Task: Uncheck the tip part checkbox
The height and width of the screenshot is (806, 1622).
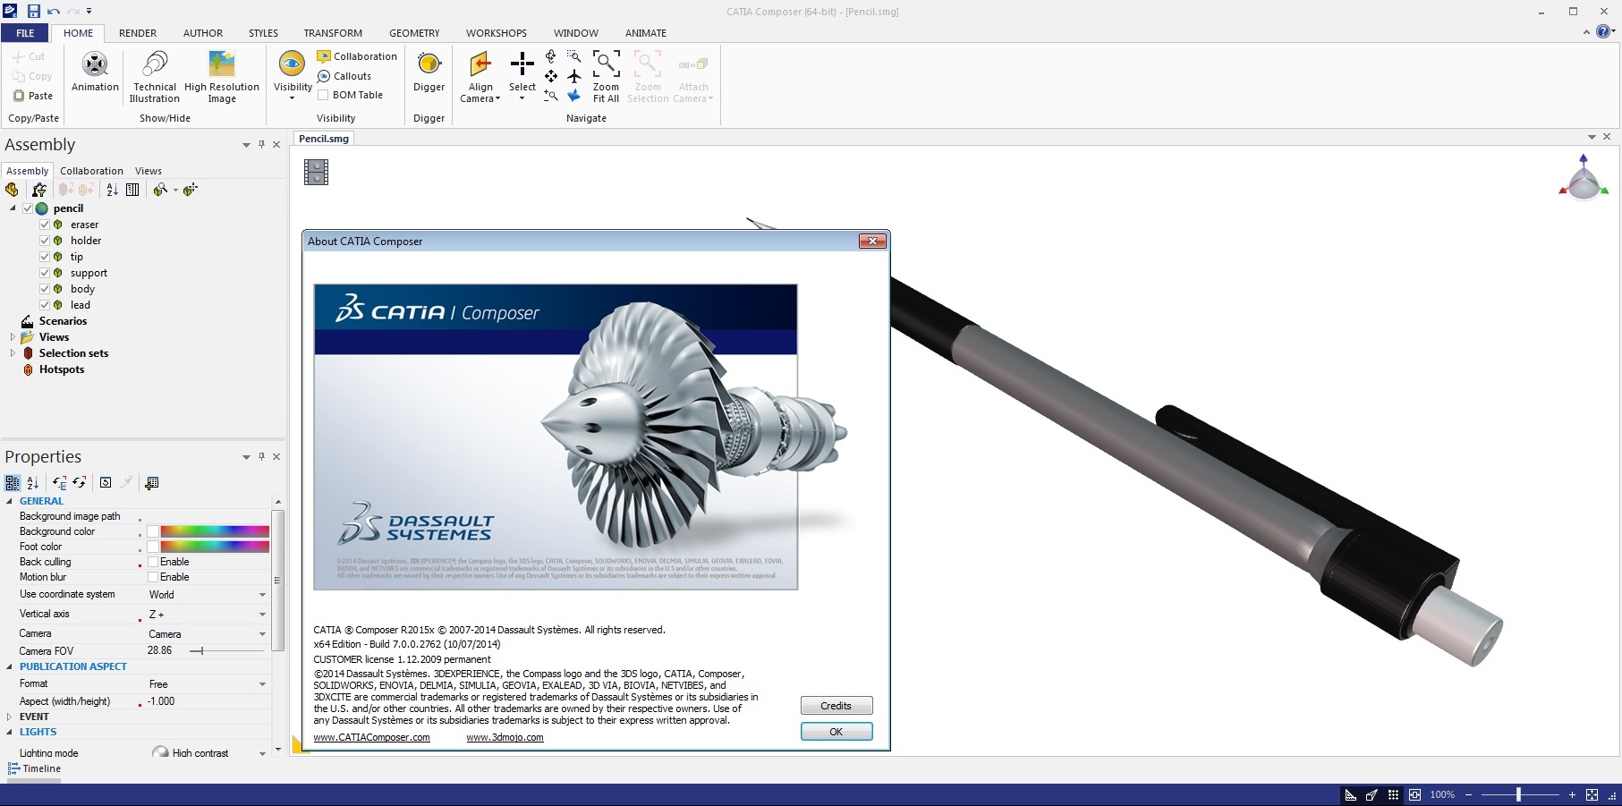Action: [x=45, y=257]
